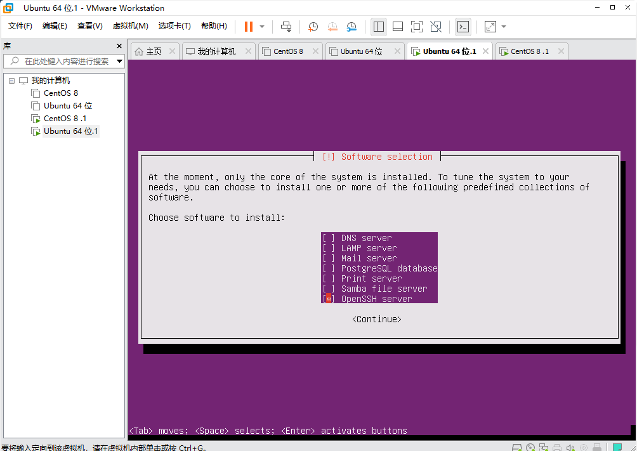Viewport: 637px width, 451px height.
Task: Open the library search dropdown arrow
Action: 119,62
